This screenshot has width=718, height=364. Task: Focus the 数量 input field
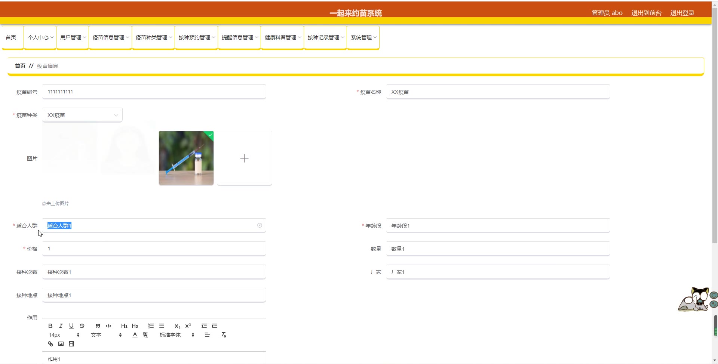[498, 249]
